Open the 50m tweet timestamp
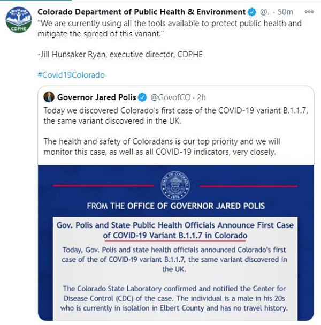The image size is (321, 325). 285,12
